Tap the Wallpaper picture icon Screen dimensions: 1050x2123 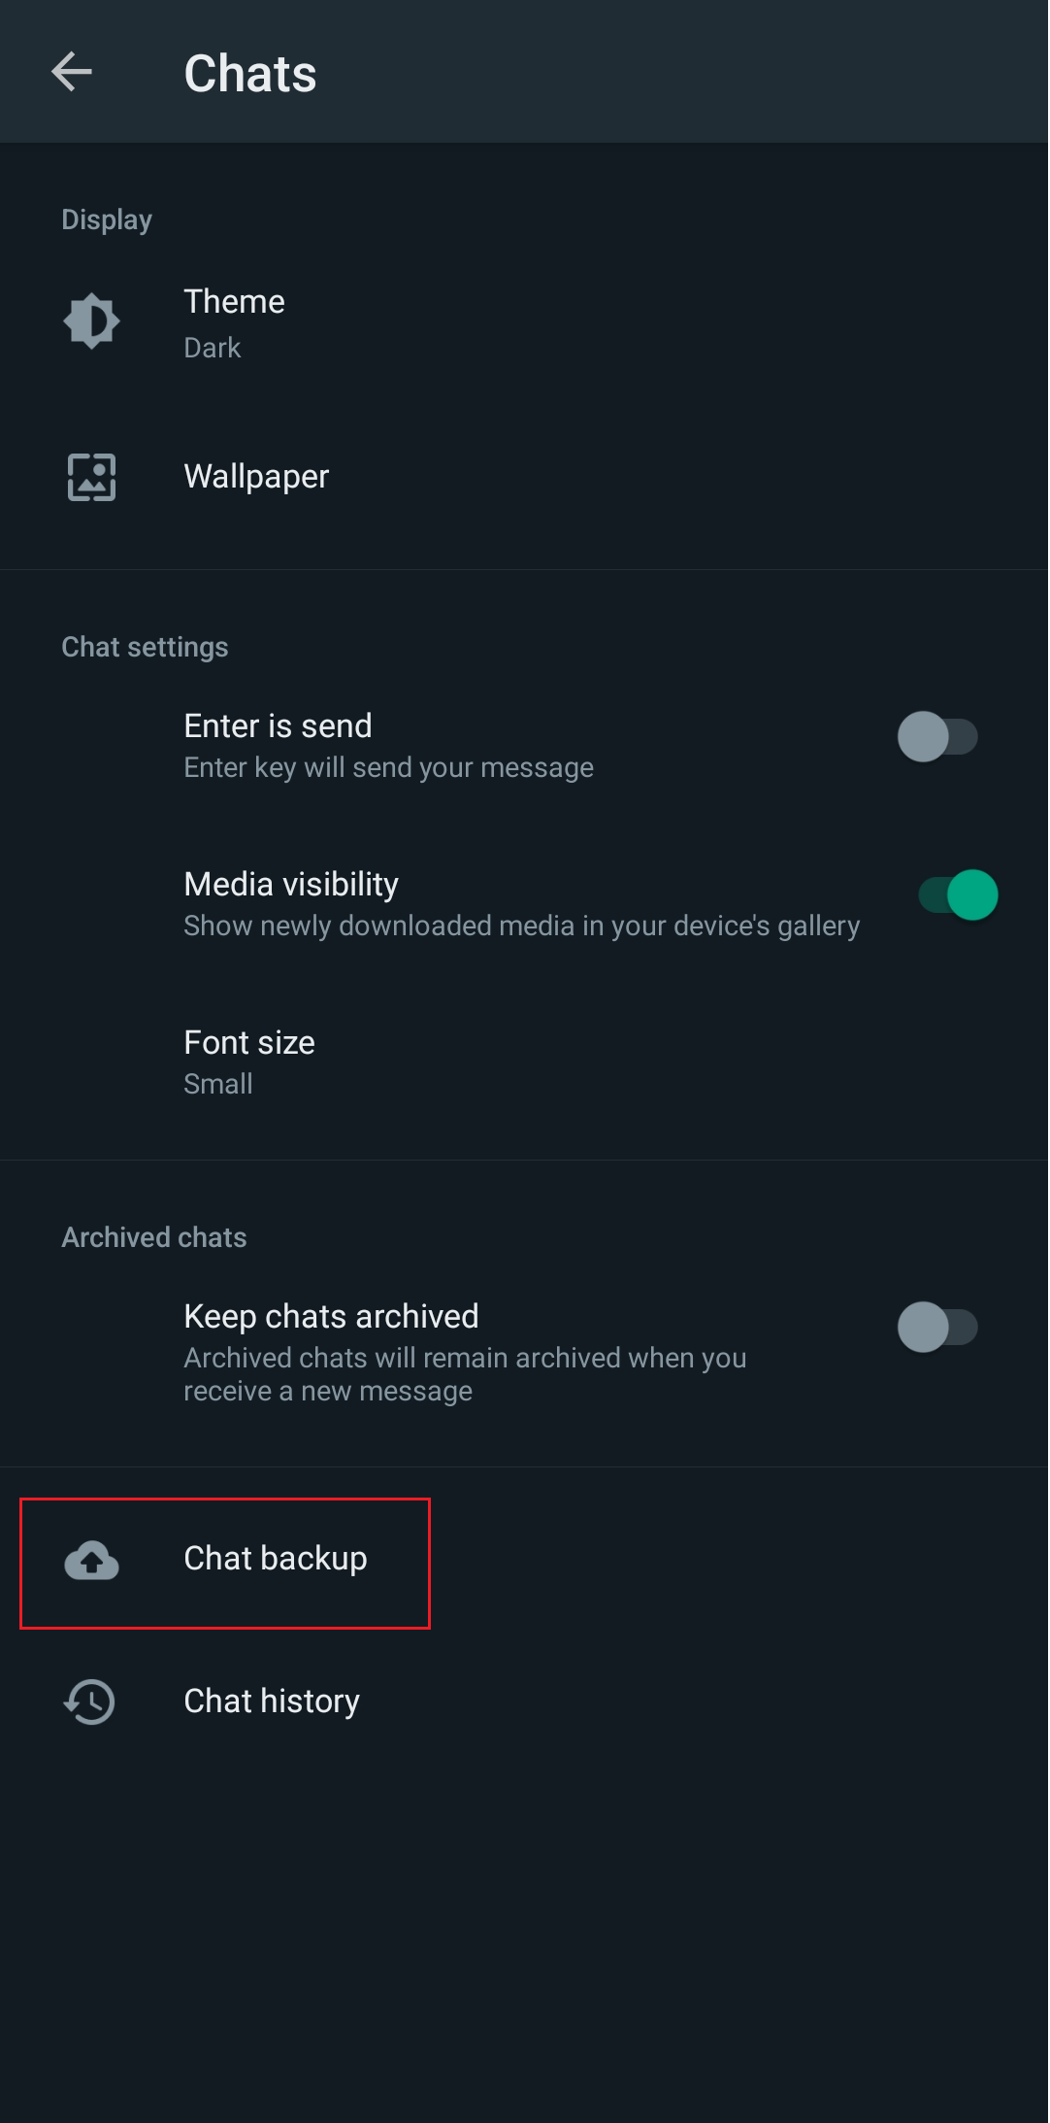pos(91,477)
